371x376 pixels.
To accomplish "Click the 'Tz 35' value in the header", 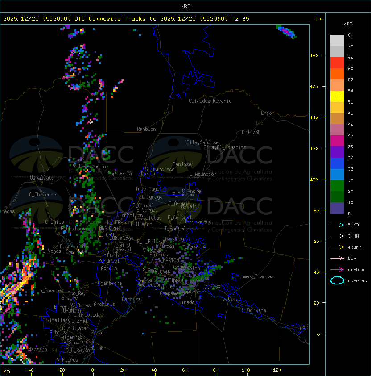I will 240,19.
